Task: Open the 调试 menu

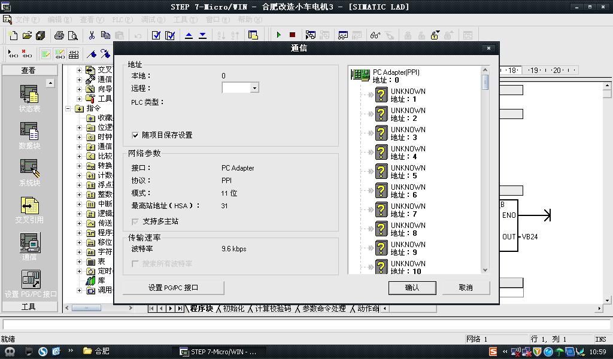Action: tap(153, 20)
